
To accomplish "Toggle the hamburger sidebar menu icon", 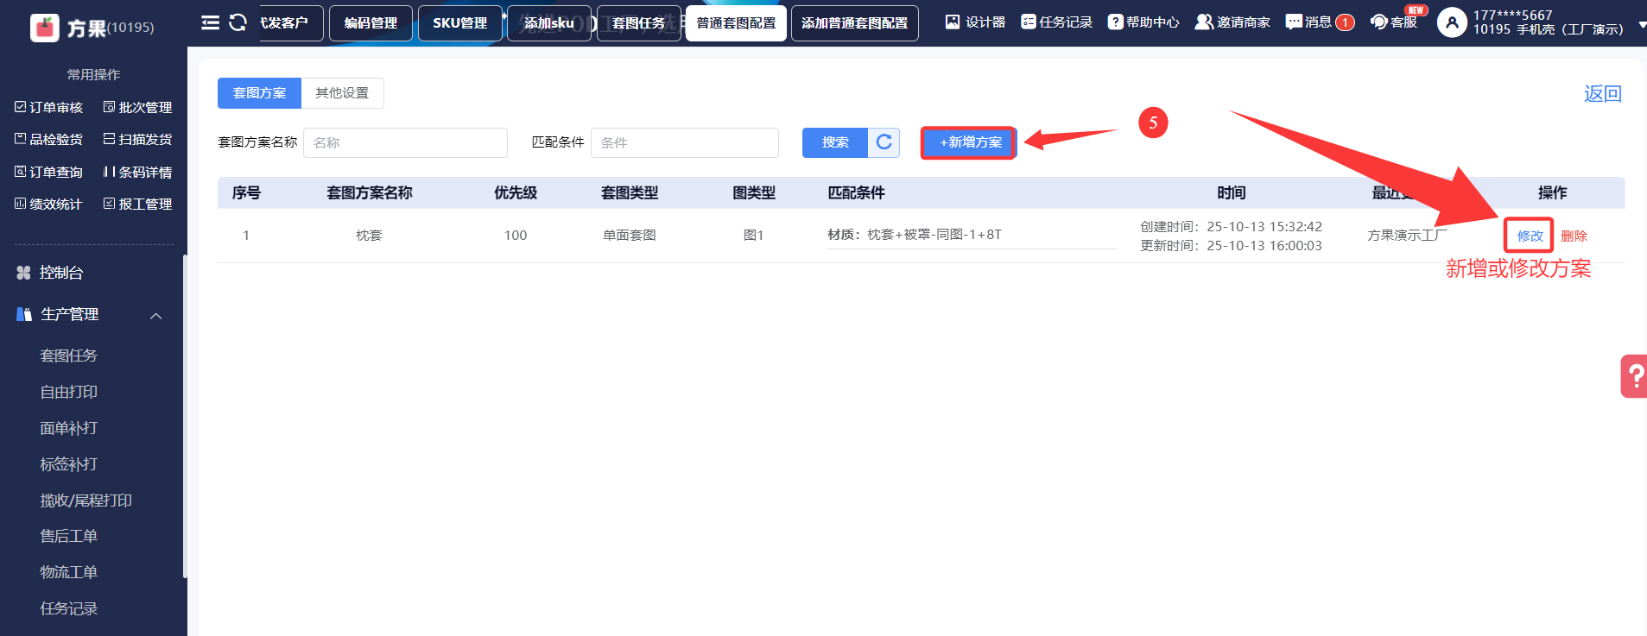I will point(210,22).
